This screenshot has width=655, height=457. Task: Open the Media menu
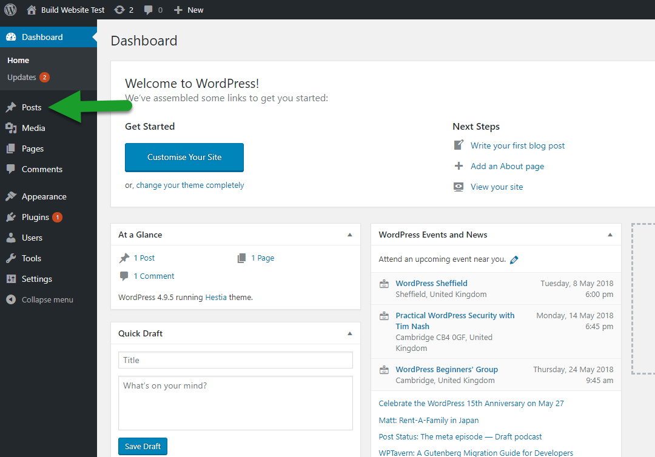click(x=33, y=128)
